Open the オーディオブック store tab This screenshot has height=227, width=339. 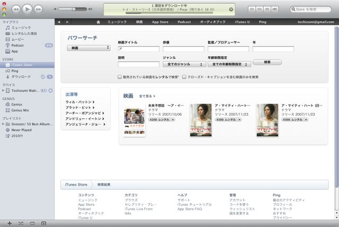pyautogui.click(x=213, y=22)
